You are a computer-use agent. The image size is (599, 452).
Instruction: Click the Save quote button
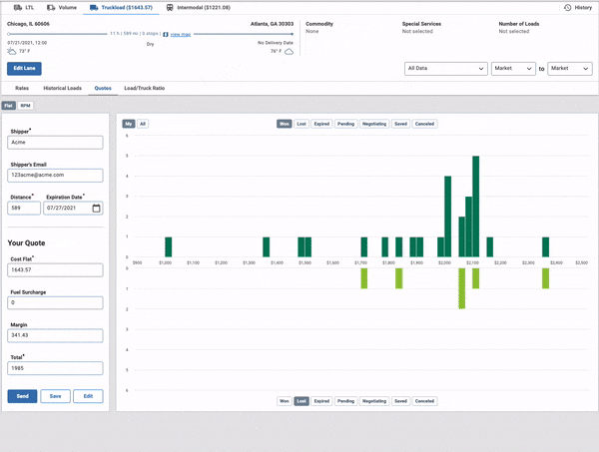click(55, 396)
